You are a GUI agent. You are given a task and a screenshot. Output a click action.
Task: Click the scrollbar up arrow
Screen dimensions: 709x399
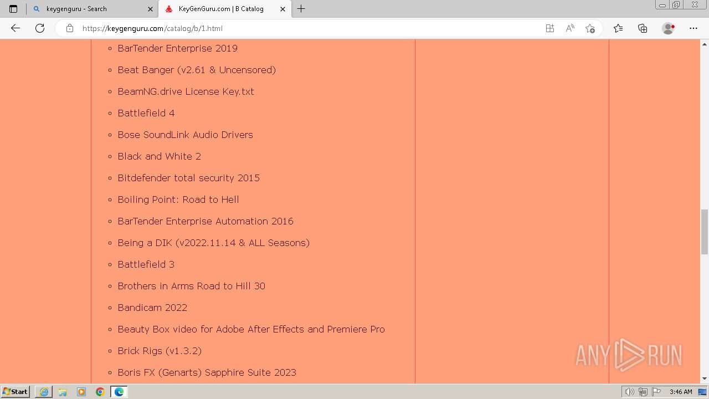point(705,43)
